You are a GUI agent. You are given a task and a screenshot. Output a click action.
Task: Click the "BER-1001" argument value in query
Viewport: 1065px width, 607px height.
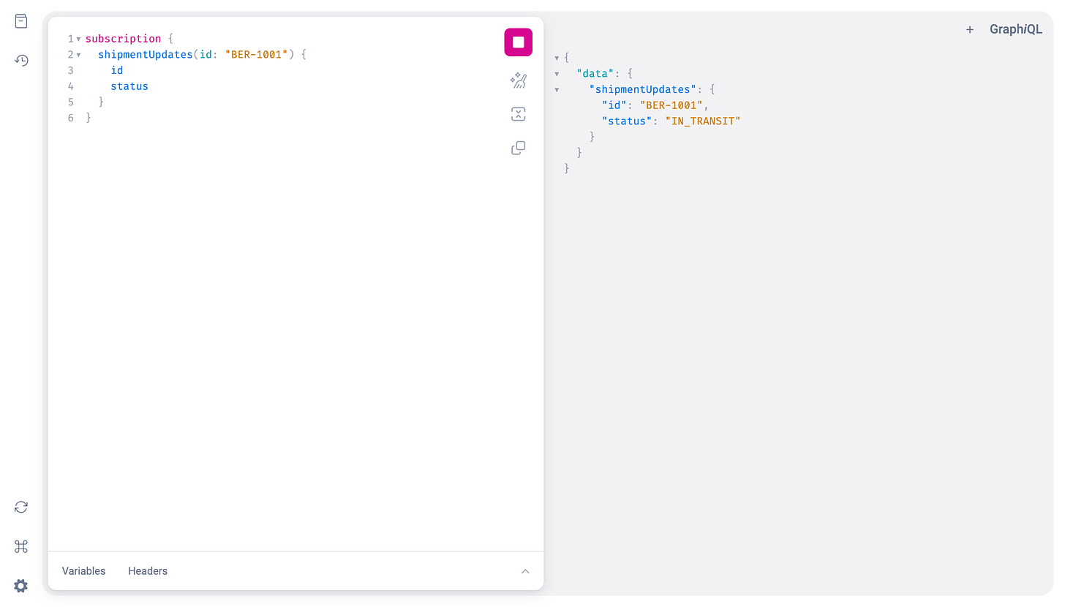coord(256,55)
